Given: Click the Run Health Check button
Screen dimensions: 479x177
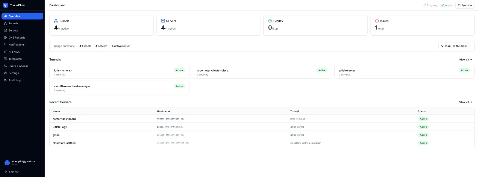Looking at the screenshot, I should [x=454, y=46].
